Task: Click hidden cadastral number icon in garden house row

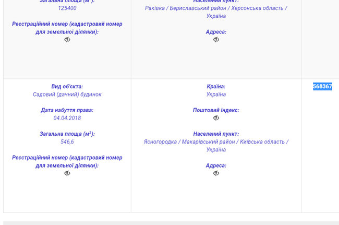Action: tap(67, 173)
